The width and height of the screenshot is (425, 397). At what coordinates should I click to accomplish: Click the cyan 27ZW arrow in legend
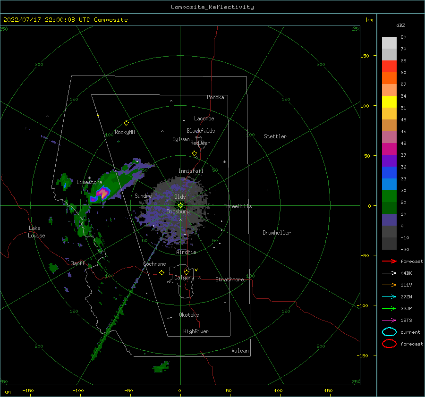pos(389,297)
